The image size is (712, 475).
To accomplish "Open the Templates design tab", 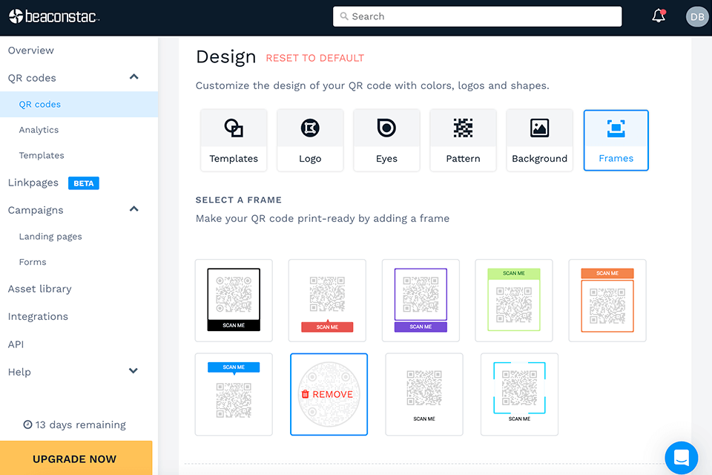I will coord(234,140).
